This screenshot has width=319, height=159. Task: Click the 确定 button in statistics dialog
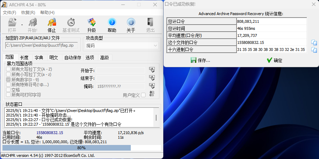point(275,60)
